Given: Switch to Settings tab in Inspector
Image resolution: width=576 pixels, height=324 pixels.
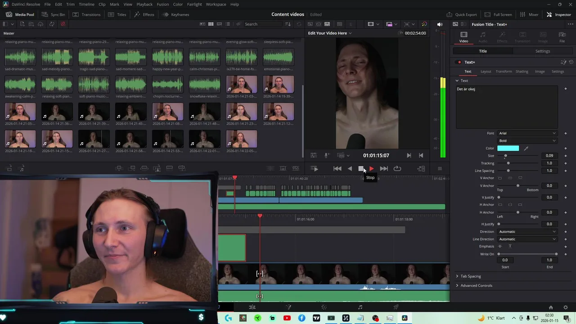Looking at the screenshot, I should tap(542, 51).
